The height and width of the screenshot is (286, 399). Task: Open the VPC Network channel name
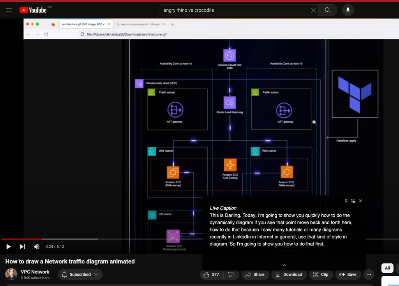click(35, 272)
